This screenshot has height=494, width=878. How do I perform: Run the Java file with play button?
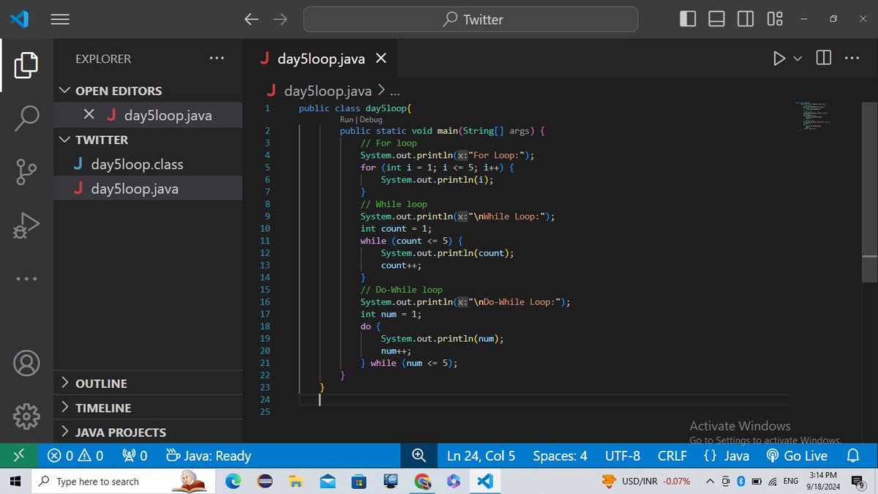pyautogui.click(x=779, y=59)
